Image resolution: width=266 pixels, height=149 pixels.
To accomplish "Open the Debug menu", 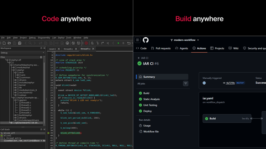I will [32, 38].
